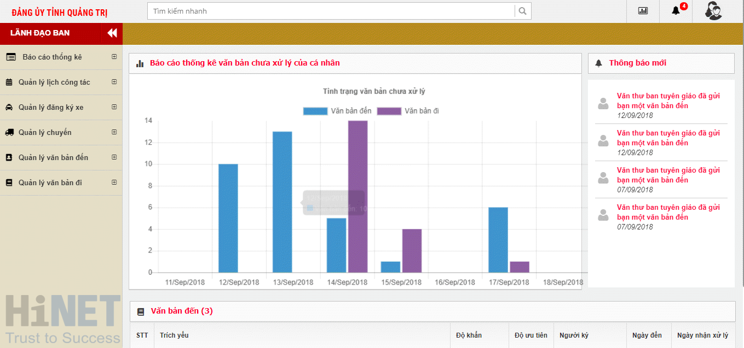Expand the Quản lý văn bản đi plus icon
The height and width of the screenshot is (348, 744).
[114, 182]
